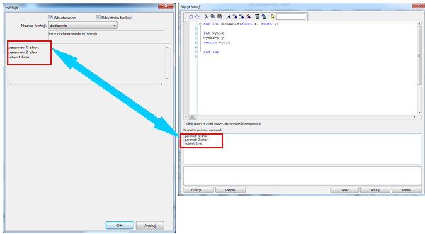425x234 pixels.
Task: Open the Nazwa funkcji dropdown
Action: 82,25
